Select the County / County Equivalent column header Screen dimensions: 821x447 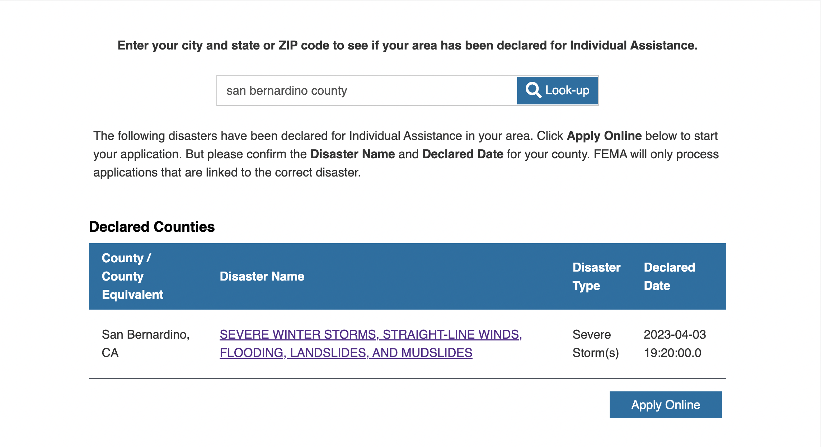[x=132, y=276]
